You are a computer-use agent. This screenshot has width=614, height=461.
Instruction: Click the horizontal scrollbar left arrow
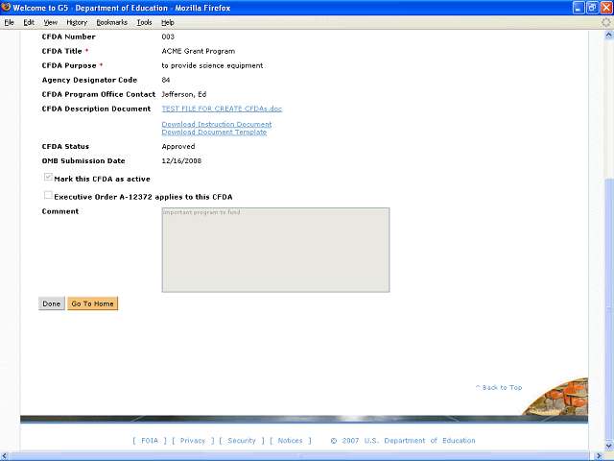point(5,456)
